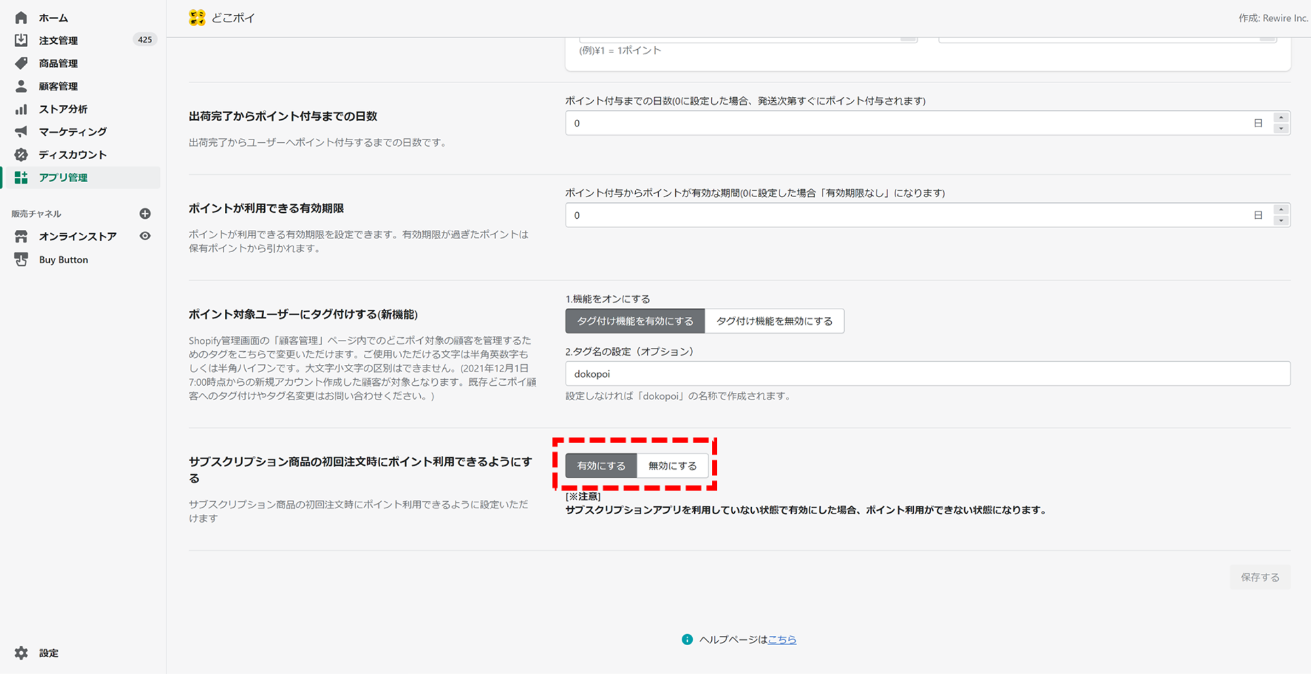This screenshot has height=674, width=1311.
Task: Click the online store shop icon
Action: pos(21,236)
